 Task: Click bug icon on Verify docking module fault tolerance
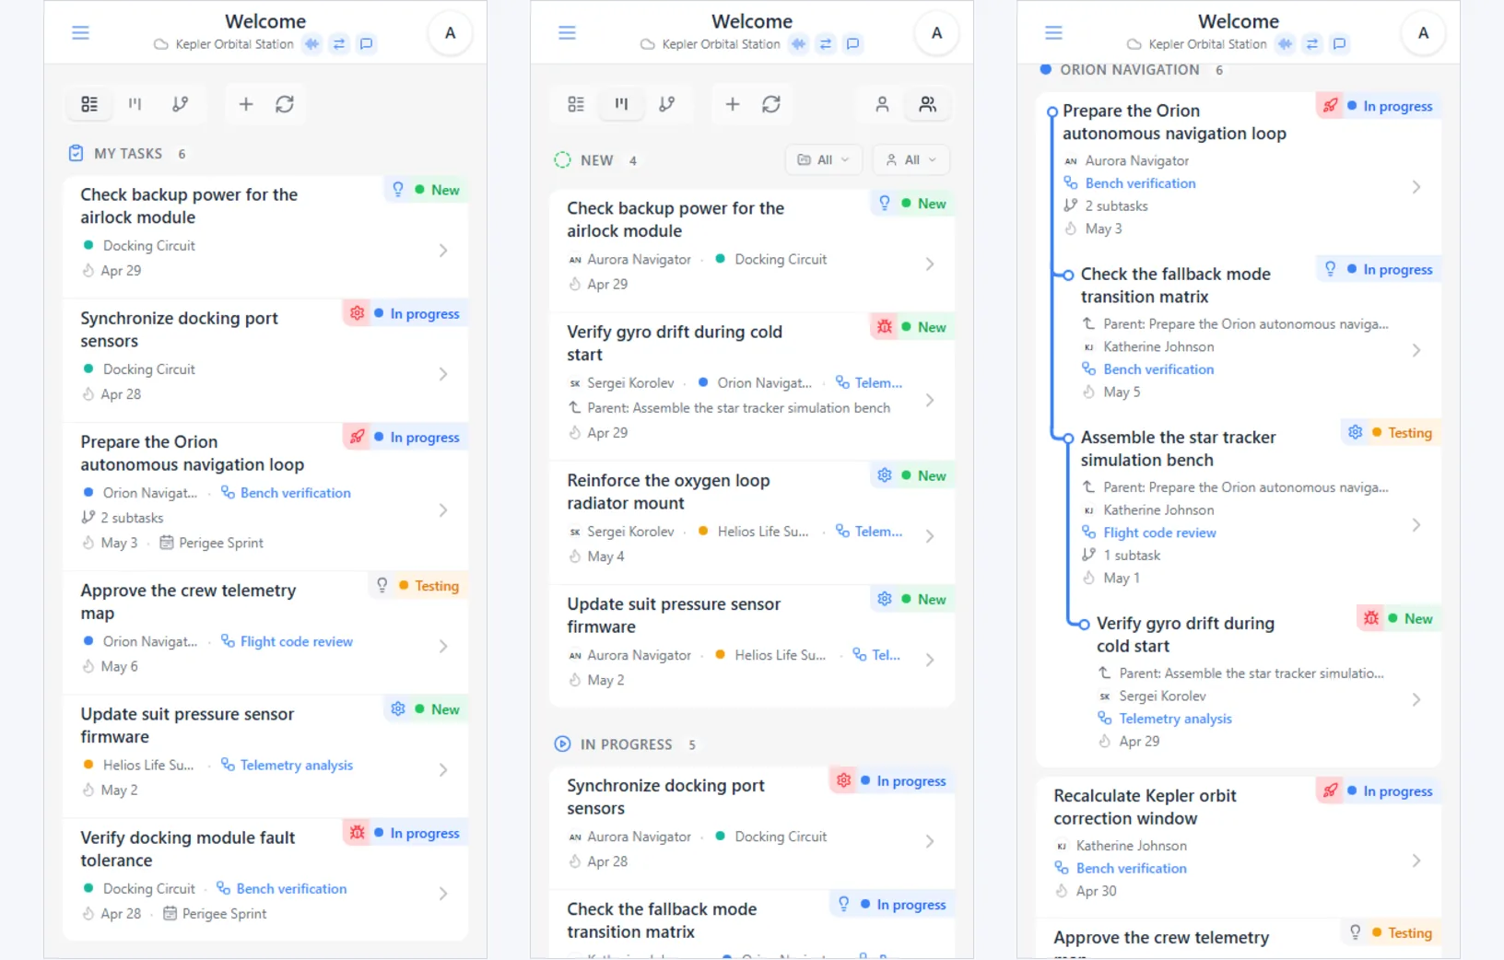357,833
